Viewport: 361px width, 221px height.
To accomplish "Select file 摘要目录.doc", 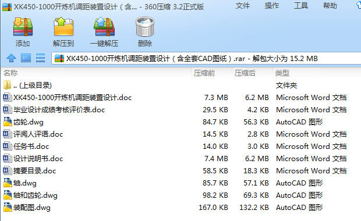I will 34,170.
